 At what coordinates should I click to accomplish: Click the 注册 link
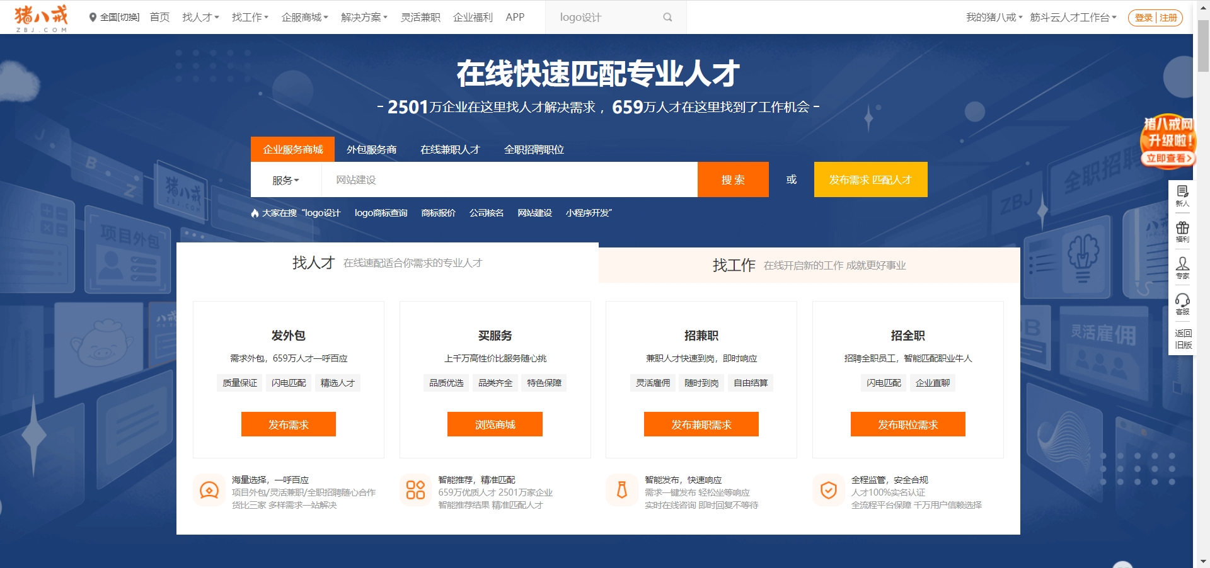pos(1168,18)
